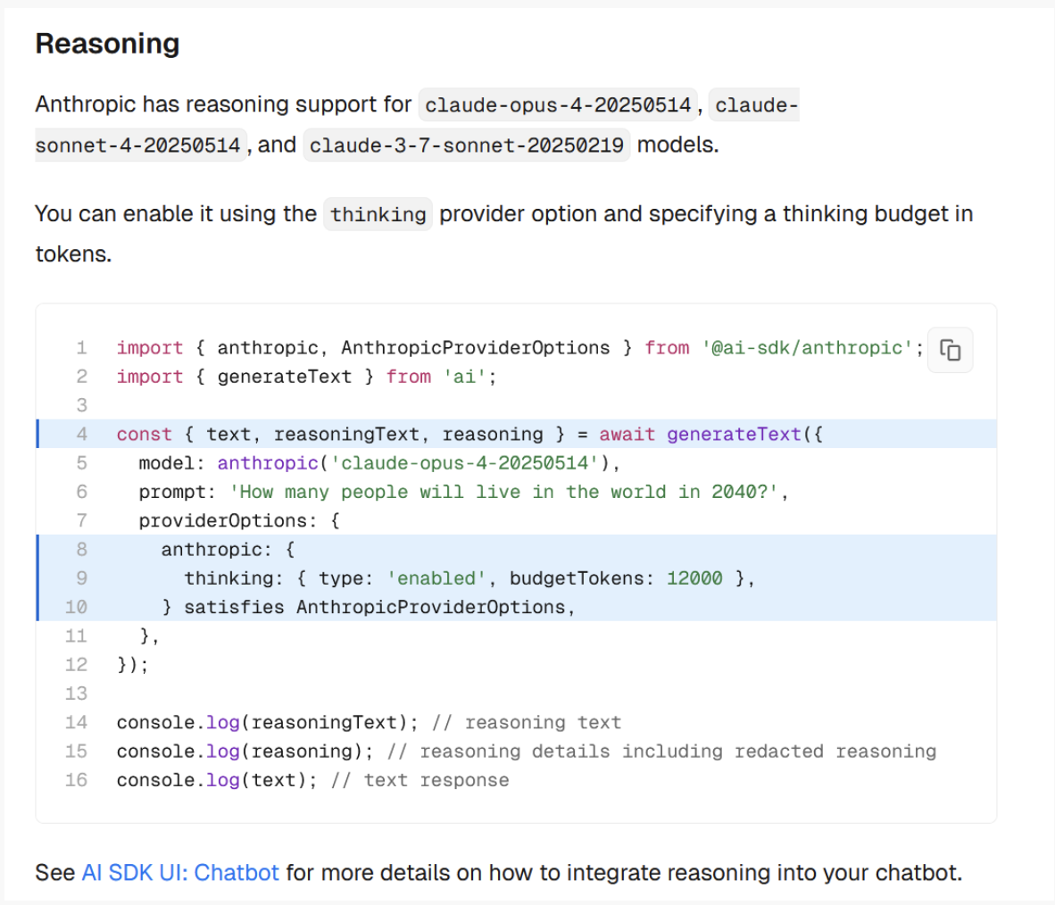Click the claude-3-7-sonnet-20250219 code snippet
The height and width of the screenshot is (905, 1055).
click(x=466, y=145)
